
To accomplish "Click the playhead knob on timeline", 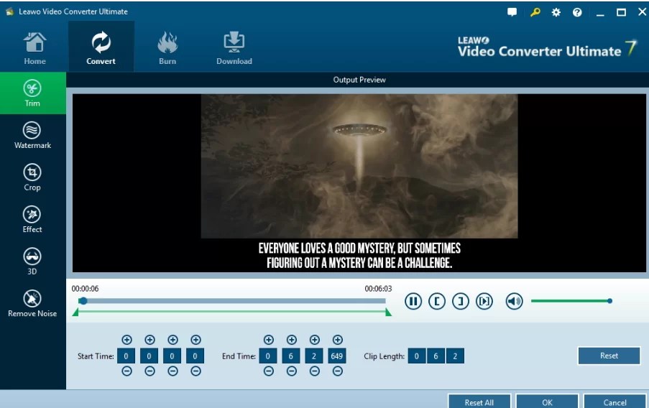I will pyautogui.click(x=83, y=301).
